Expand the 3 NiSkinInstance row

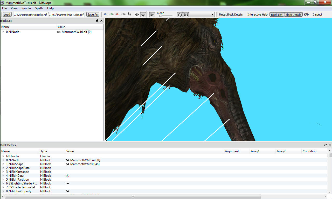[3, 172]
